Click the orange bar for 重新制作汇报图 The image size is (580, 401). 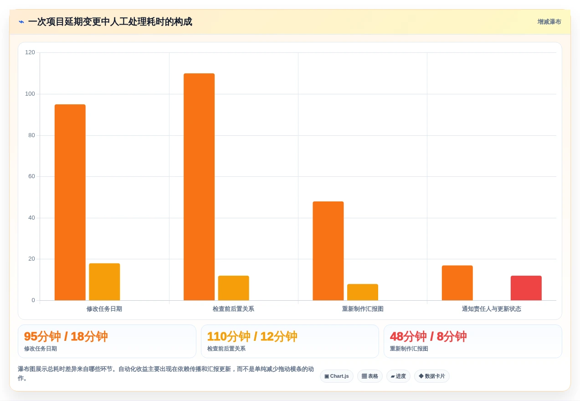tap(328, 251)
